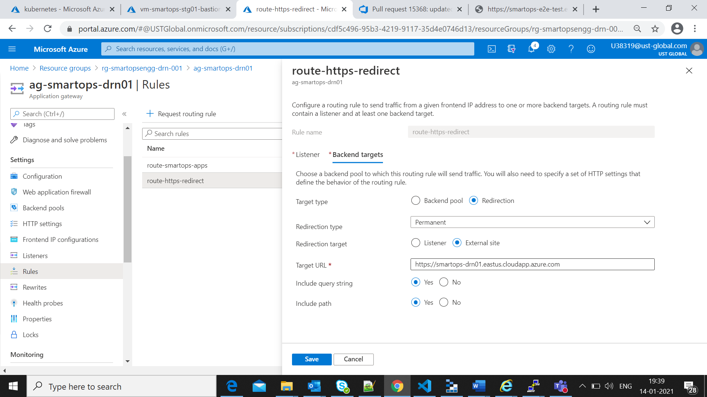
Task: Open the help question mark icon
Action: point(571,49)
